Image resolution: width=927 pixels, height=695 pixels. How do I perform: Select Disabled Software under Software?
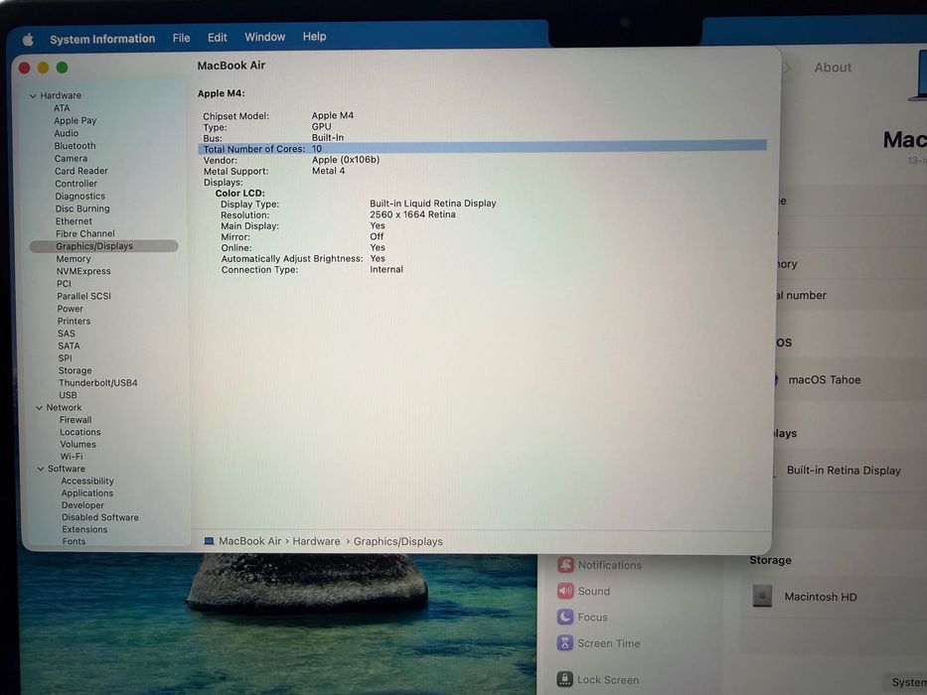100,517
